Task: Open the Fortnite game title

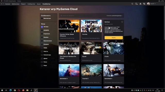Action: pos(85,34)
